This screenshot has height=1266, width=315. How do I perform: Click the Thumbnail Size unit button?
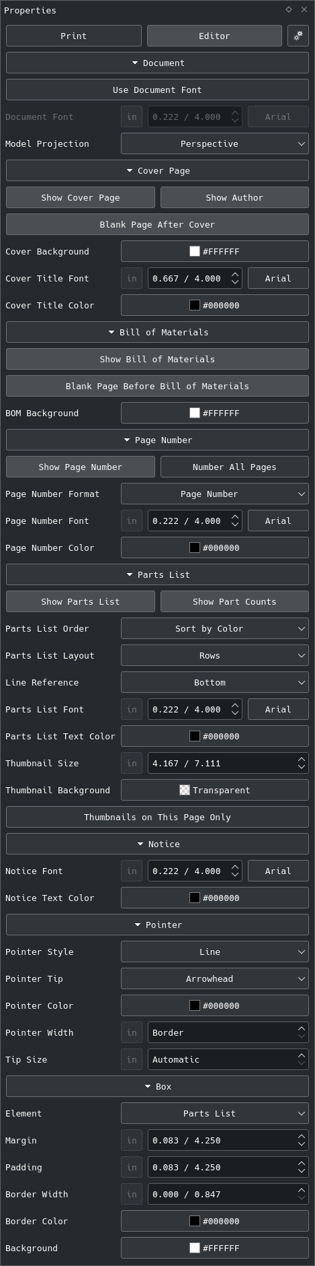(x=132, y=763)
